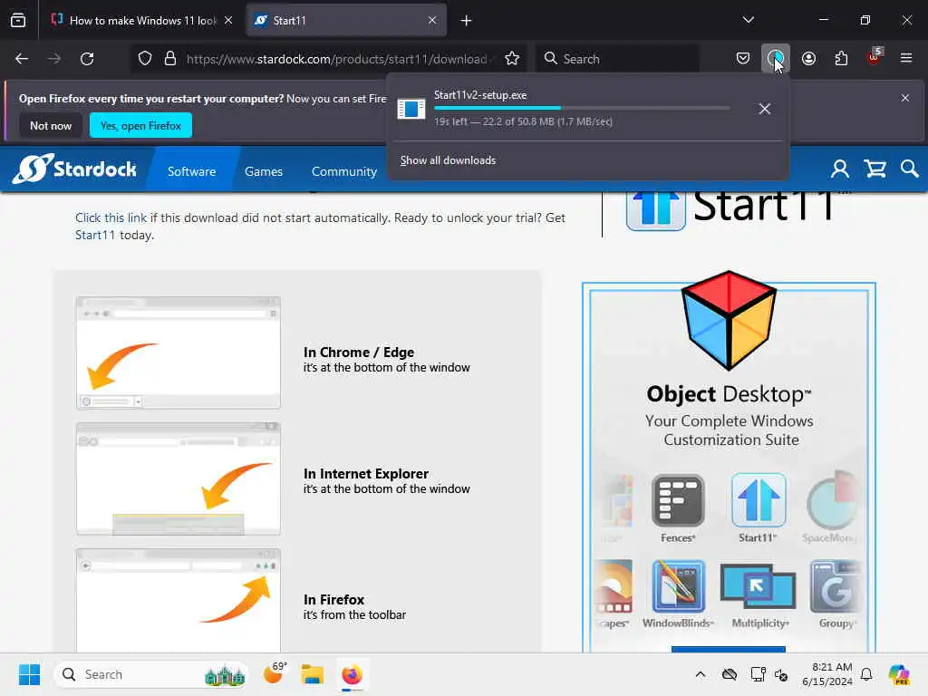Open the Firefox hamburger application menu
Screen dimensions: 928x696
906,59
